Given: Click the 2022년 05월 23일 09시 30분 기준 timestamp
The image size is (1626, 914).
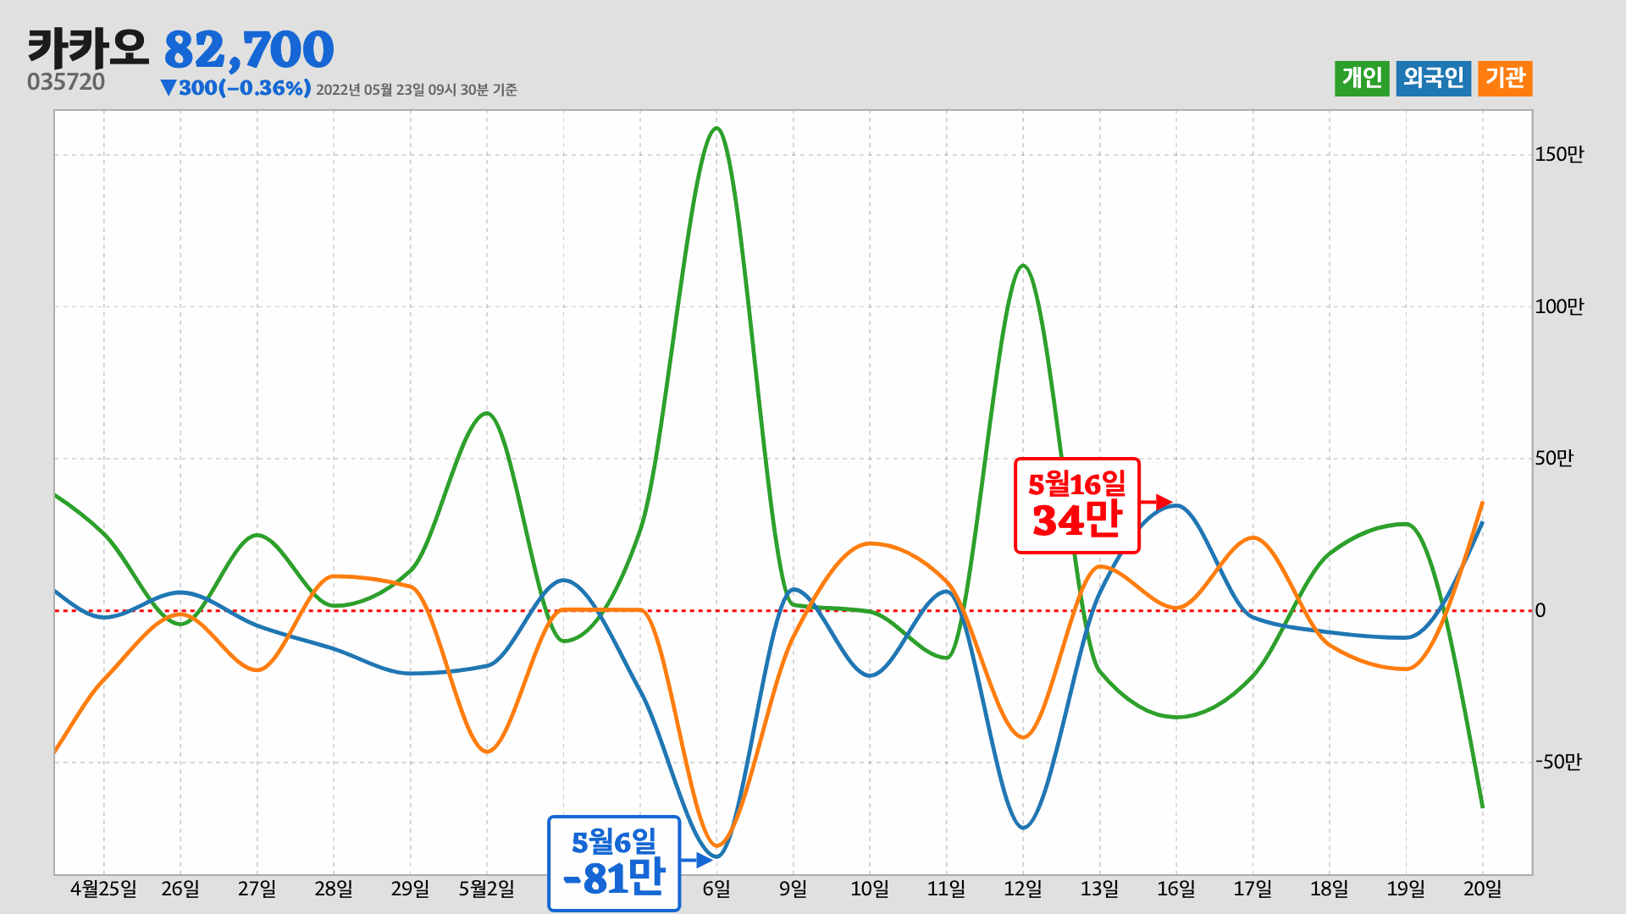Looking at the screenshot, I should click(417, 90).
